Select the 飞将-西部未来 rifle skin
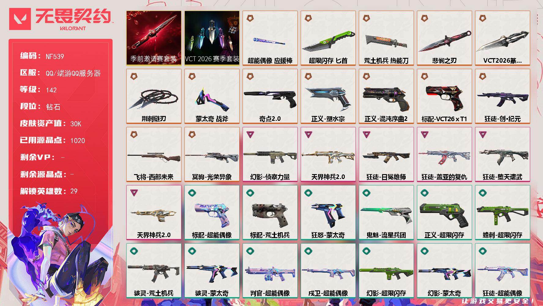543x306 pixels. pos(154,154)
